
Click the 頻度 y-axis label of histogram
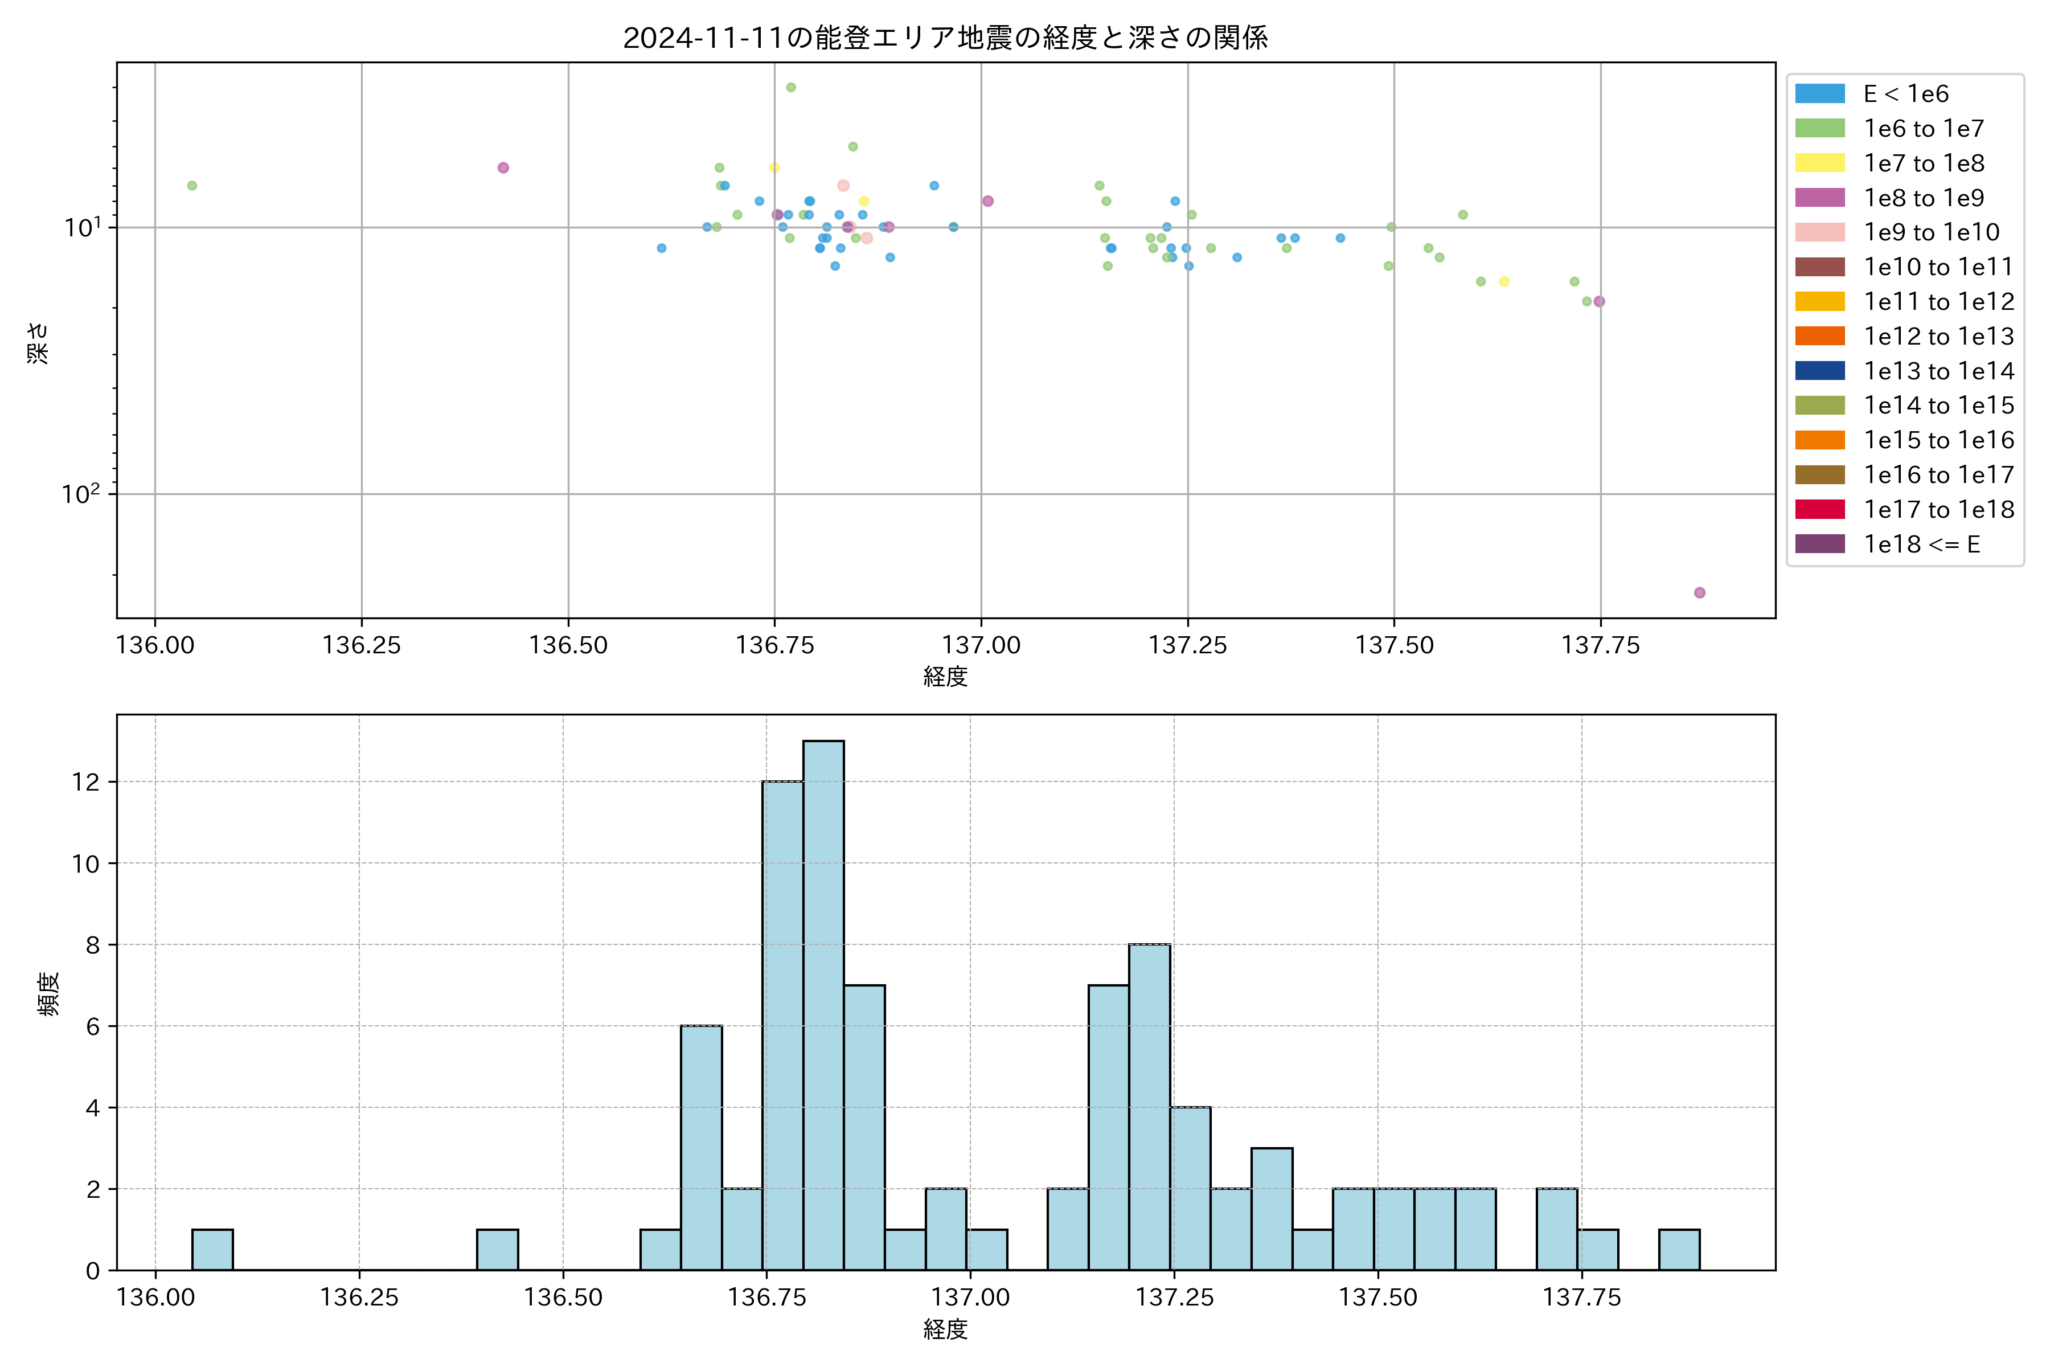[48, 994]
